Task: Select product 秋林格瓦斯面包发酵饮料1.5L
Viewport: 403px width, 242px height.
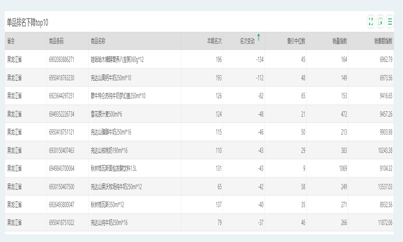Action: [114, 168]
